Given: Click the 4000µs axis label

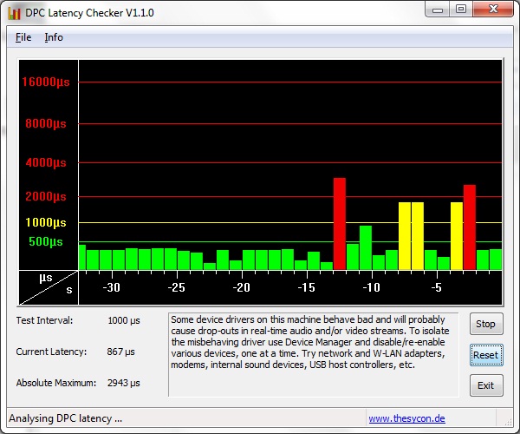Looking at the screenshot, I should click(x=46, y=162).
